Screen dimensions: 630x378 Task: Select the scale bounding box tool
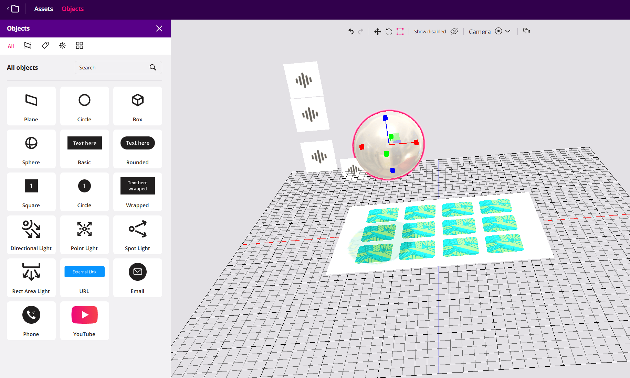pyautogui.click(x=400, y=32)
